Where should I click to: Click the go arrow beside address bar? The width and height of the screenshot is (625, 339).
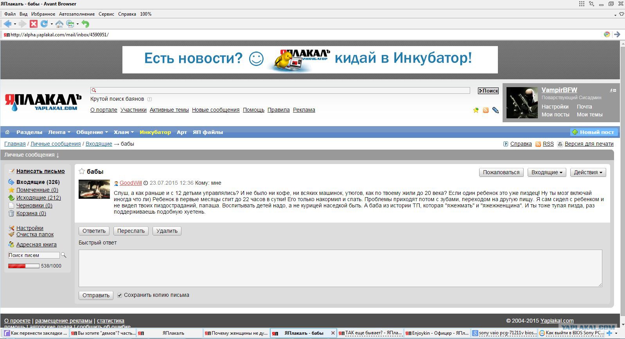click(x=617, y=34)
